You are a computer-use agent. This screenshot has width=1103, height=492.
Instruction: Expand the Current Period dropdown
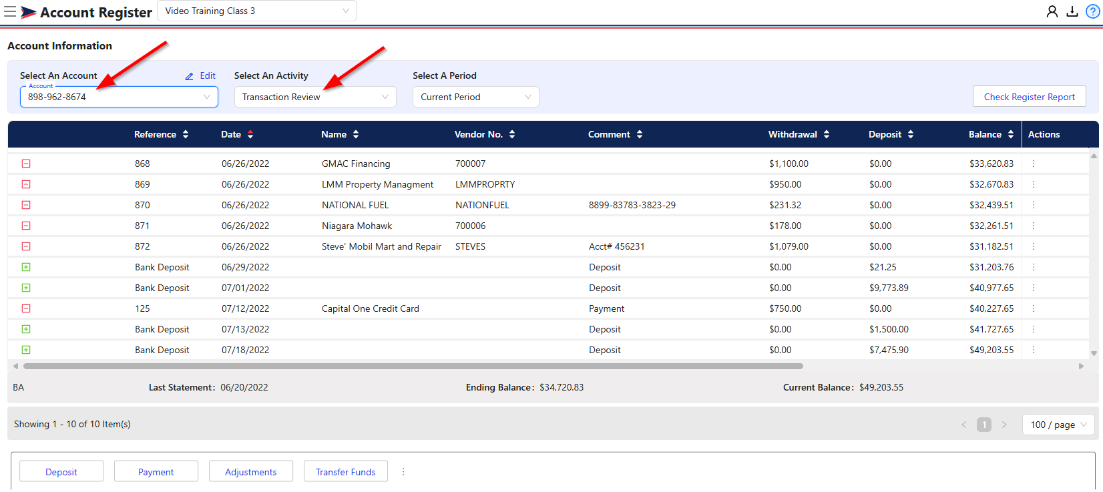coord(475,97)
